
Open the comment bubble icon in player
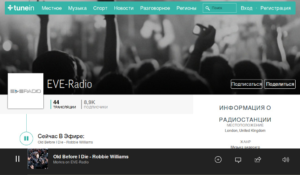click(238, 160)
